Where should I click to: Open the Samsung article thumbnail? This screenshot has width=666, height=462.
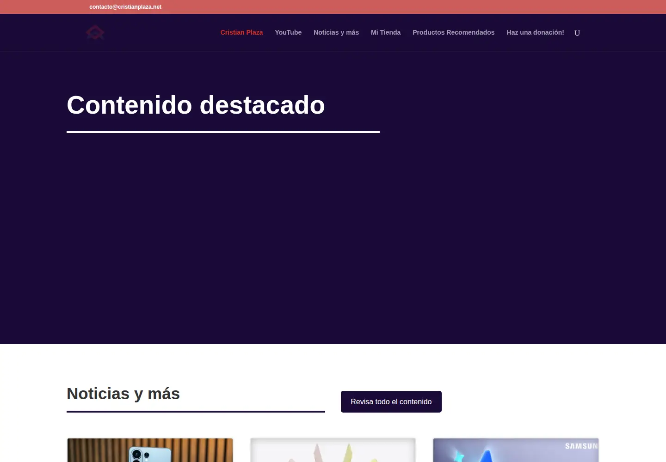point(516,450)
